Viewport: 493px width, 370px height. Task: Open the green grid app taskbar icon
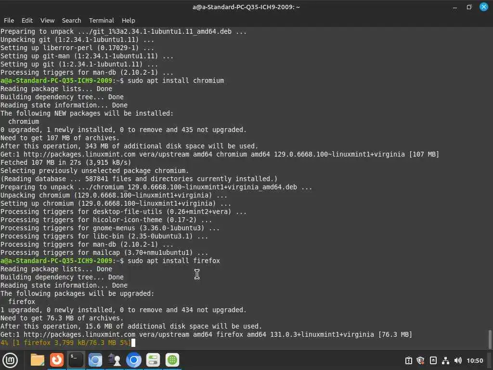tap(172, 360)
